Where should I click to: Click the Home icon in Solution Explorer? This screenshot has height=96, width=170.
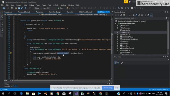121,15
